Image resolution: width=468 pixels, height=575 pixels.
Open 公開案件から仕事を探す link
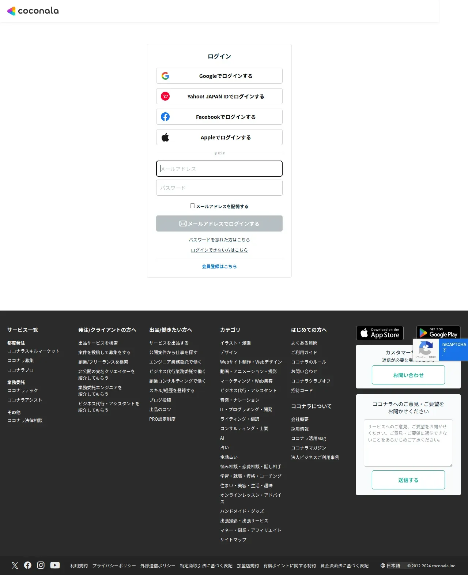pyautogui.click(x=173, y=353)
